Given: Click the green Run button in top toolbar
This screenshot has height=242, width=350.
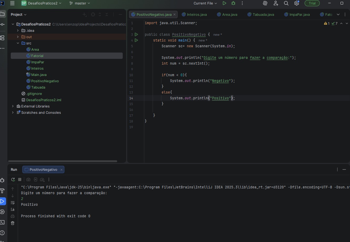Looking at the screenshot, I should click(x=224, y=3).
